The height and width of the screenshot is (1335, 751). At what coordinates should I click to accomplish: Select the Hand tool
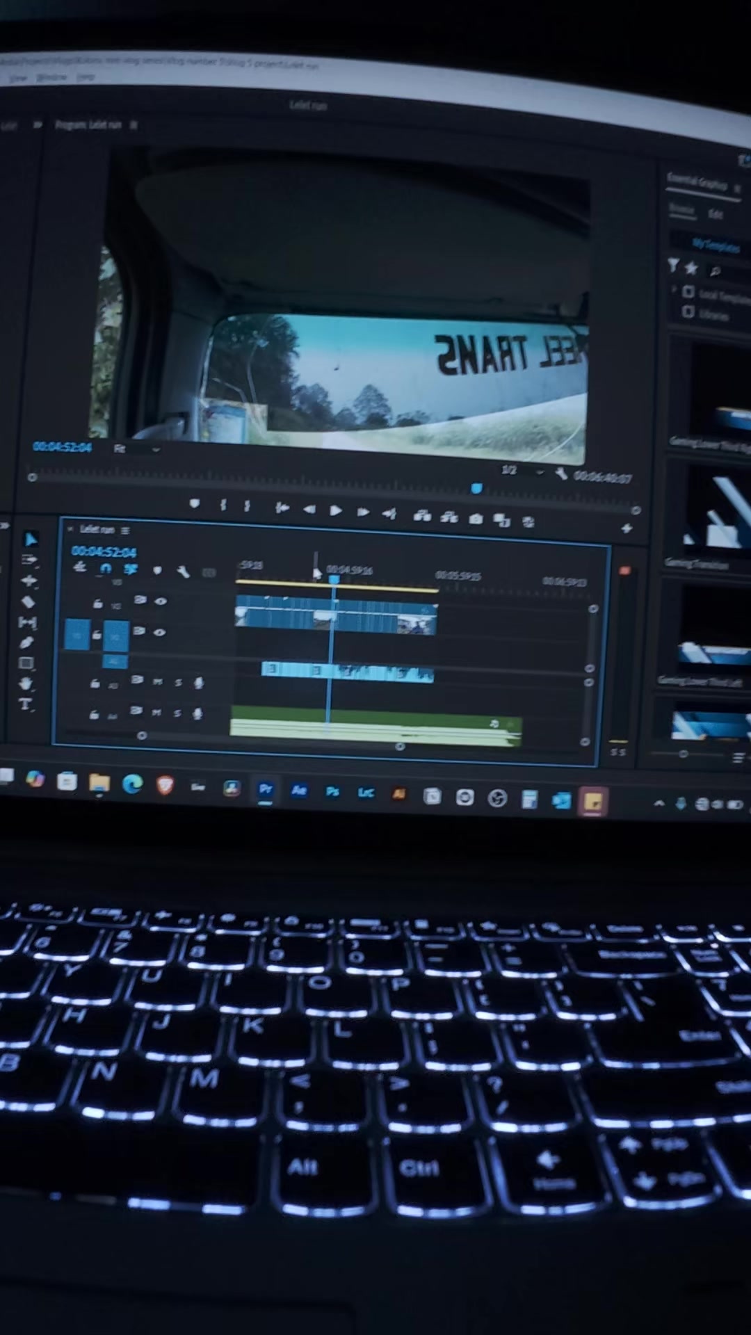(26, 683)
